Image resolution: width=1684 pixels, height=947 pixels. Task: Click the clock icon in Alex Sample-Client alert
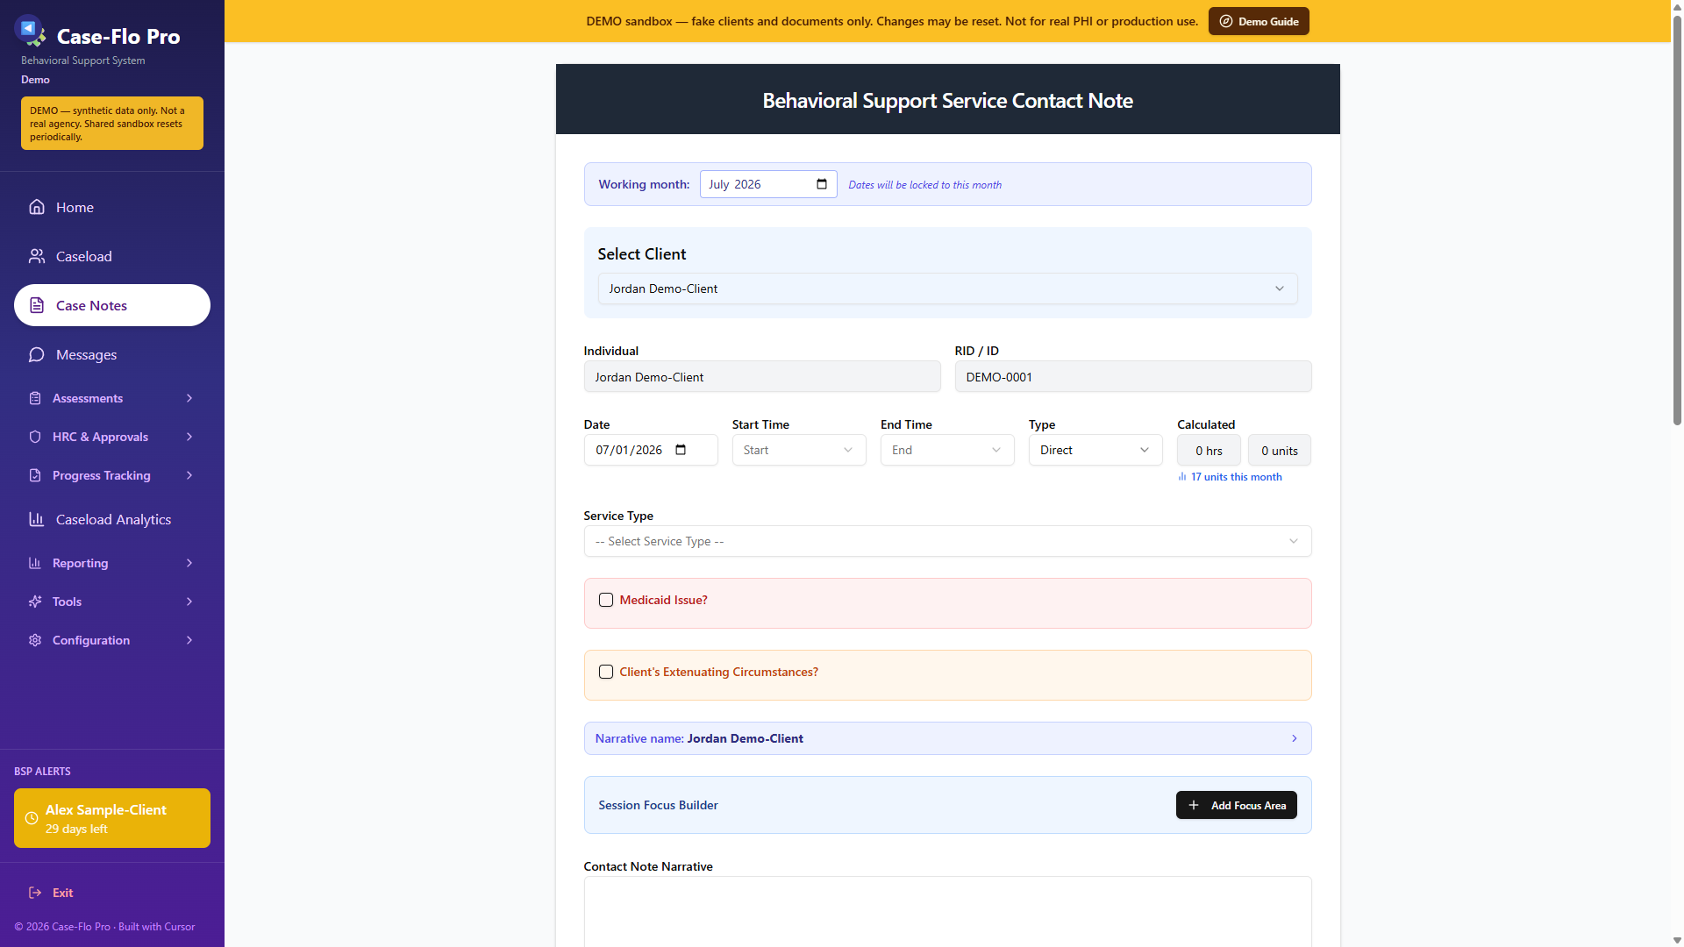tap(32, 818)
